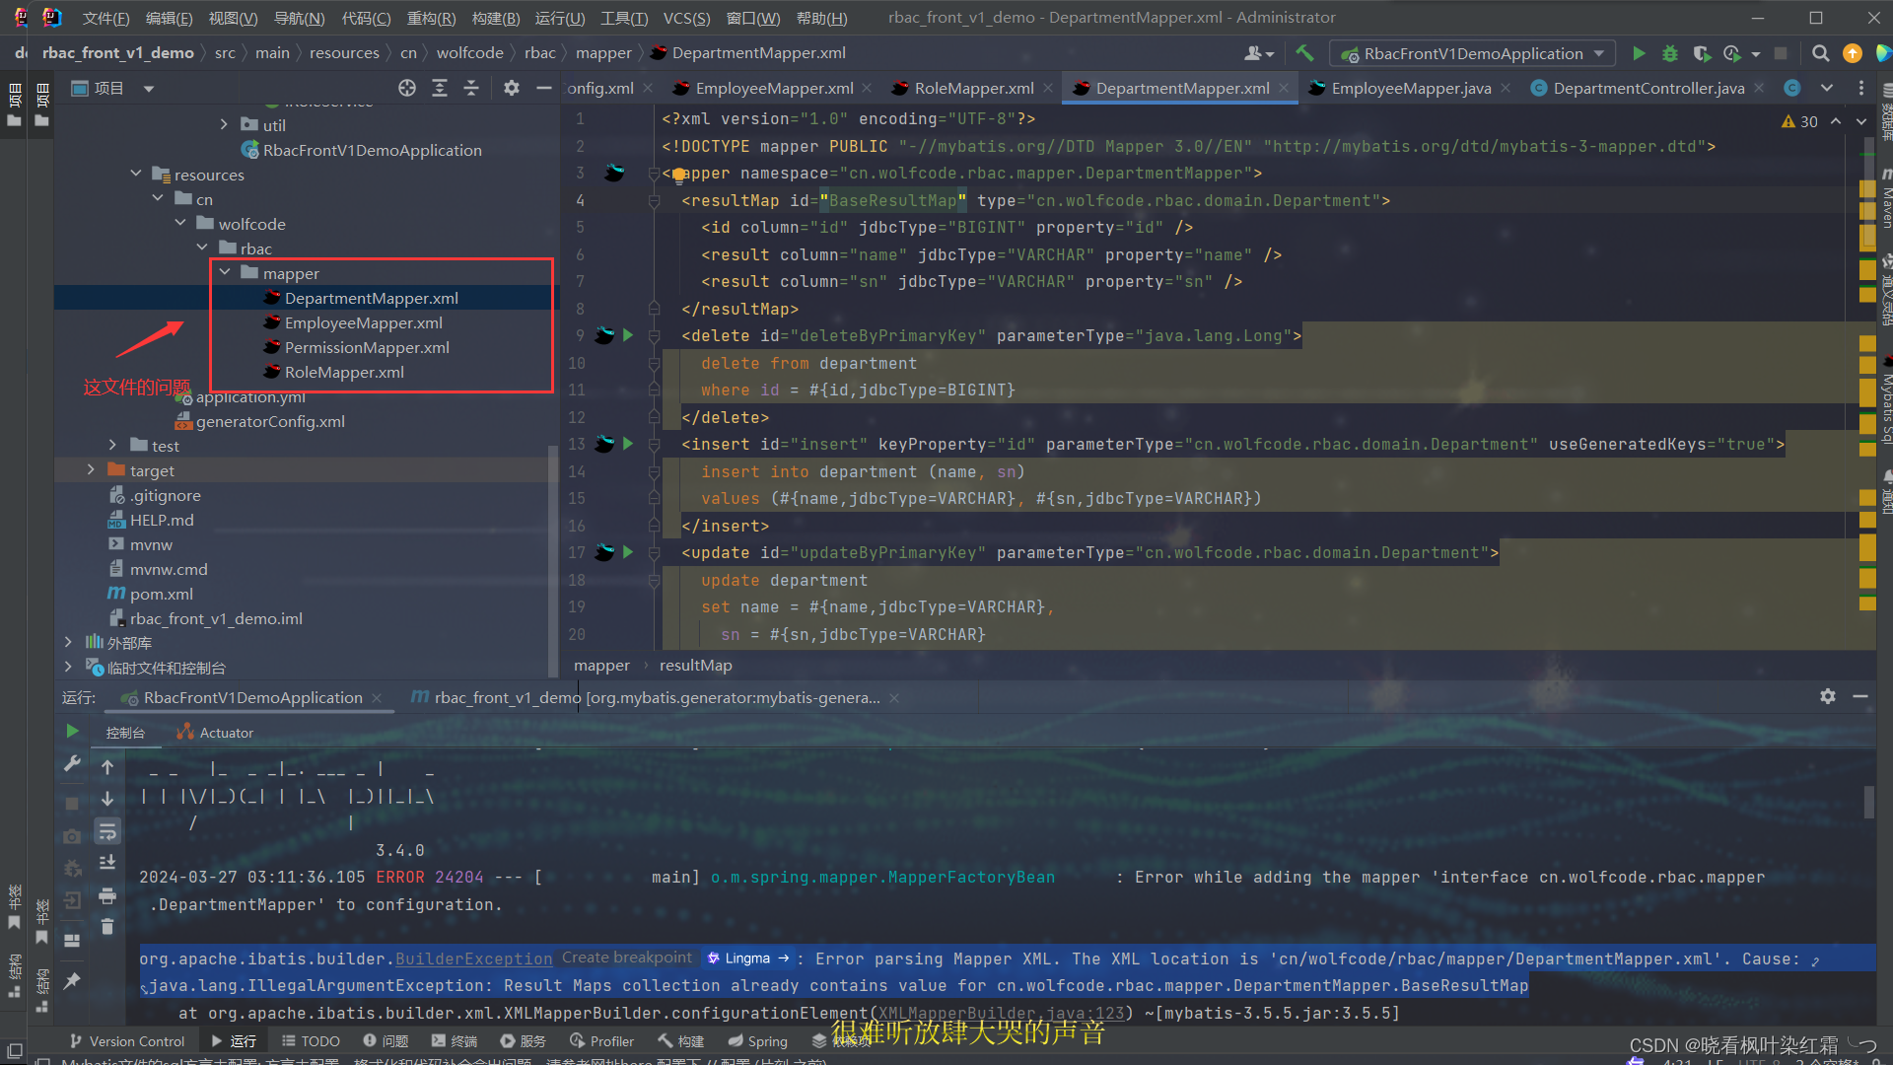Open XMLMapperBuilder.java:123 from the stack trace
The image size is (1893, 1065).
coord(999,1013)
